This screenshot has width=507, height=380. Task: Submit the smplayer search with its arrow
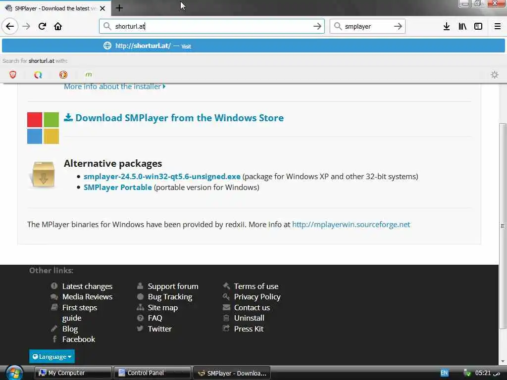(x=398, y=26)
